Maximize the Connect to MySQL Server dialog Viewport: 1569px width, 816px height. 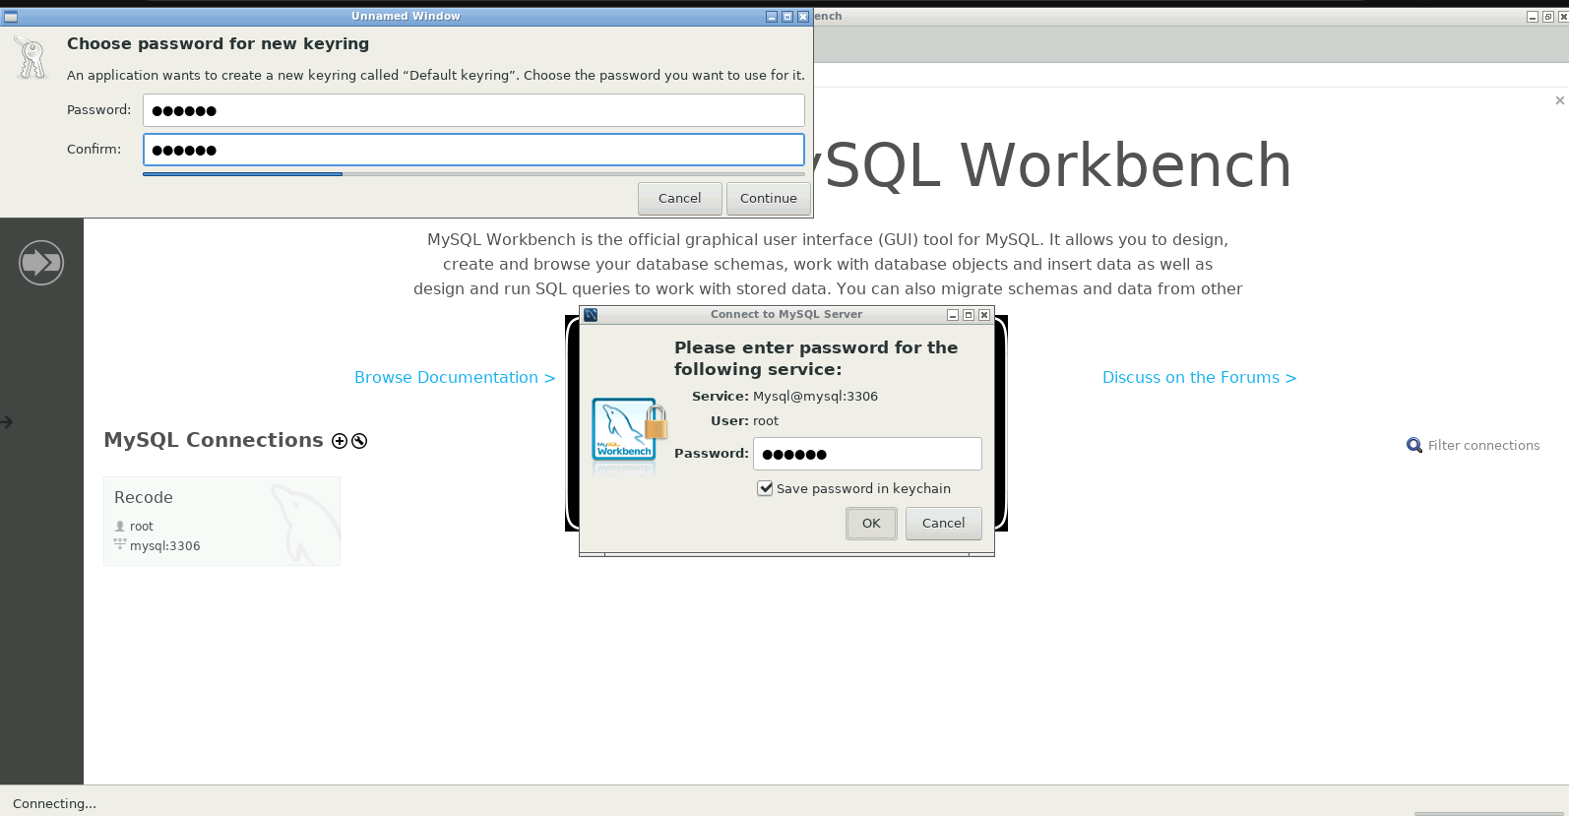pyautogui.click(x=969, y=315)
